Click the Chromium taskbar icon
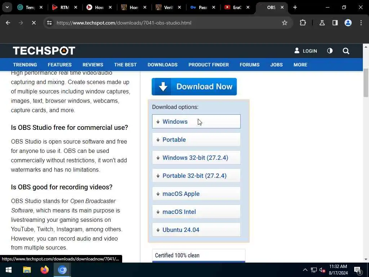369x277 pixels. coord(62,270)
